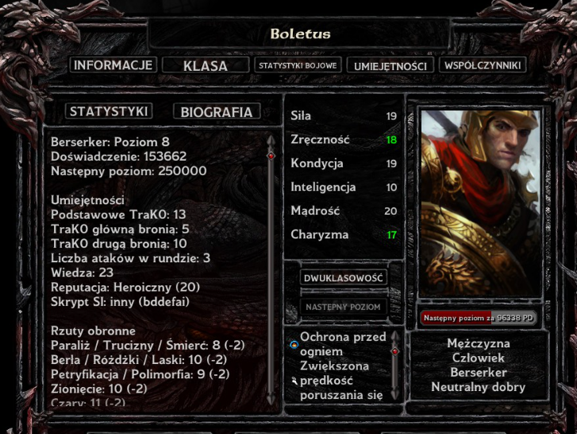This screenshot has height=434, width=577.
Task: Click the DWUKLASOWOŚĆ button
Action: coord(344,277)
